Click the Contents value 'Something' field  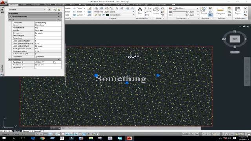click(48, 22)
